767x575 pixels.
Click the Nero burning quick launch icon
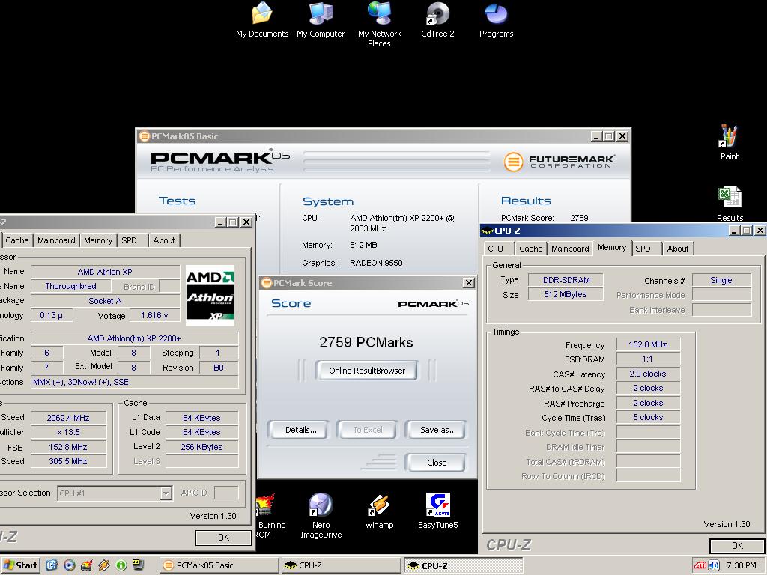pyautogui.click(x=87, y=565)
